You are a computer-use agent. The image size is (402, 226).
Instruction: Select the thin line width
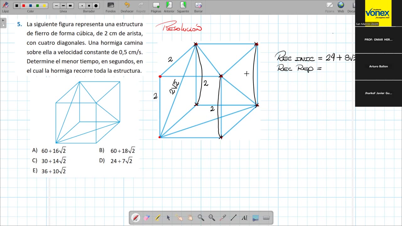(56, 6)
